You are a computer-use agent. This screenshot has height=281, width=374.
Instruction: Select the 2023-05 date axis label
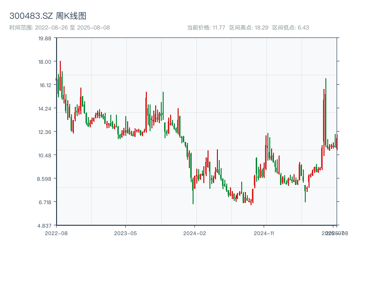[125, 233]
